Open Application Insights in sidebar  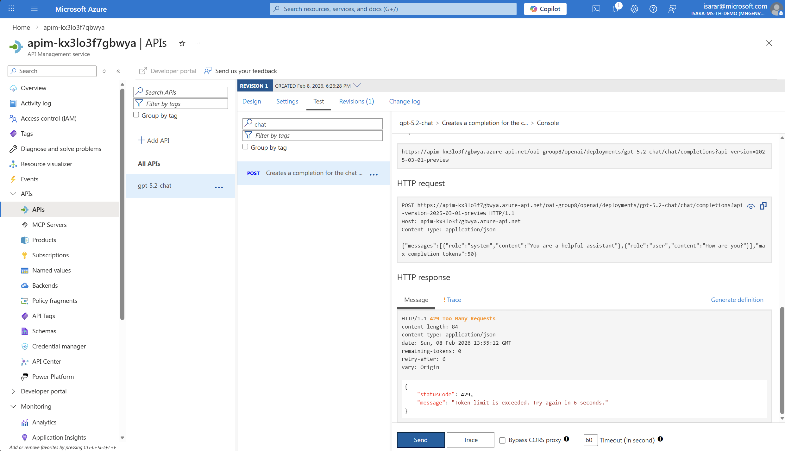tap(59, 437)
